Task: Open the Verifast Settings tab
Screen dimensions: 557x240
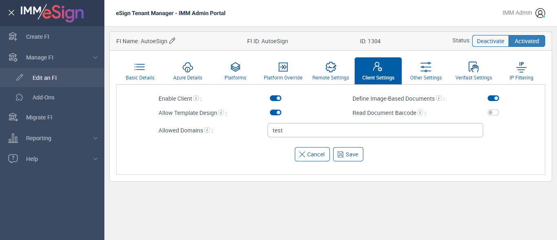Action: click(474, 71)
